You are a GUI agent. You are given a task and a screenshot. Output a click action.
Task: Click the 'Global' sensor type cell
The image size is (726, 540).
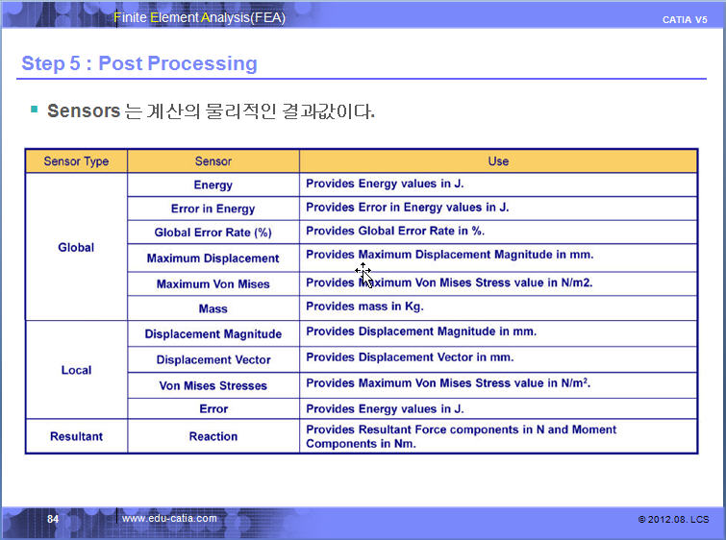pos(76,247)
